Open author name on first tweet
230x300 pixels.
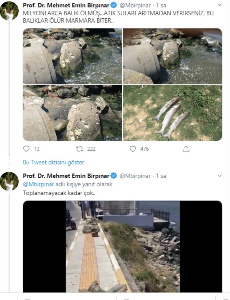66,5
